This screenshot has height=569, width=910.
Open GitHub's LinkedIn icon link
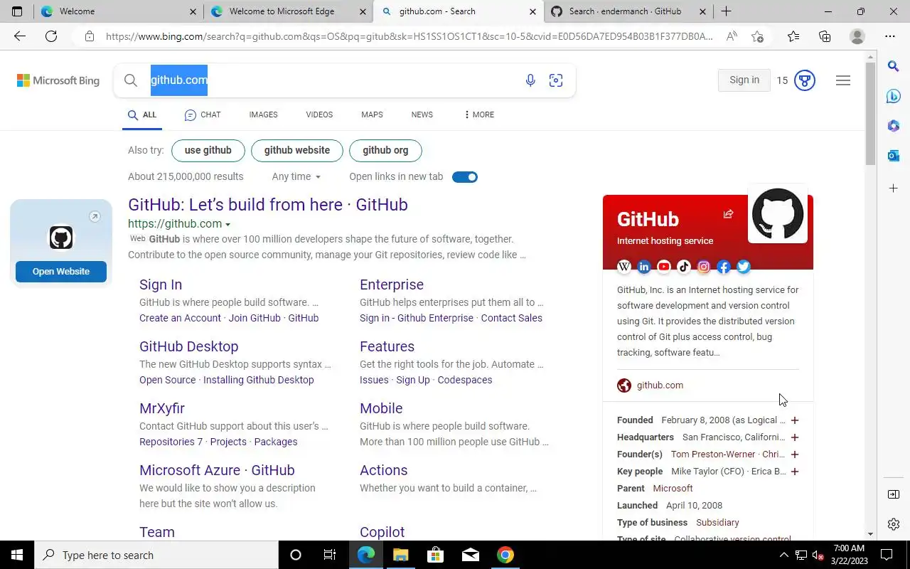(x=644, y=267)
